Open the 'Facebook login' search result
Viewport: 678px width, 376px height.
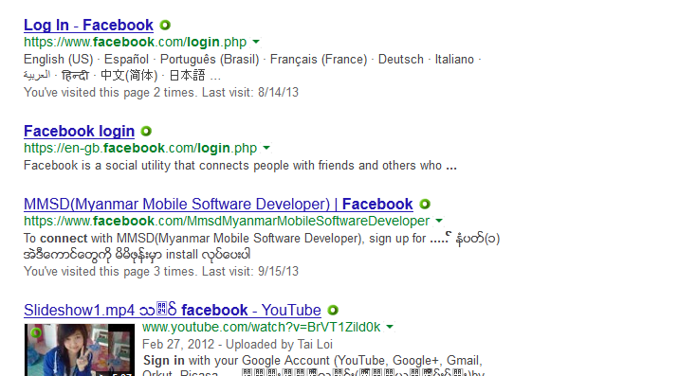79,132
